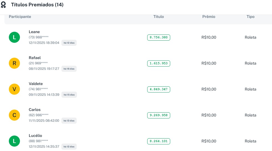Click the Participante column header

[x=20, y=17]
